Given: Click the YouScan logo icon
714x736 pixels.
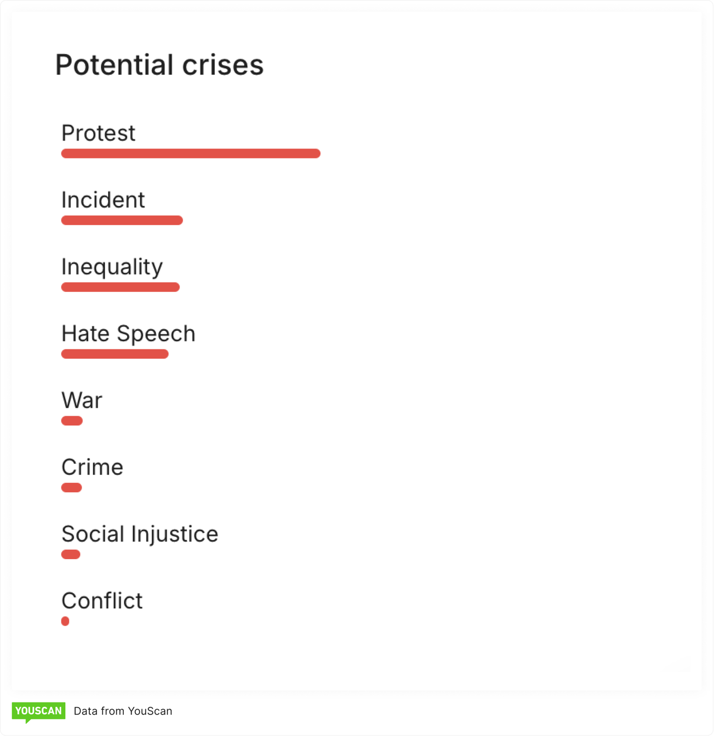Looking at the screenshot, I should coord(38,711).
